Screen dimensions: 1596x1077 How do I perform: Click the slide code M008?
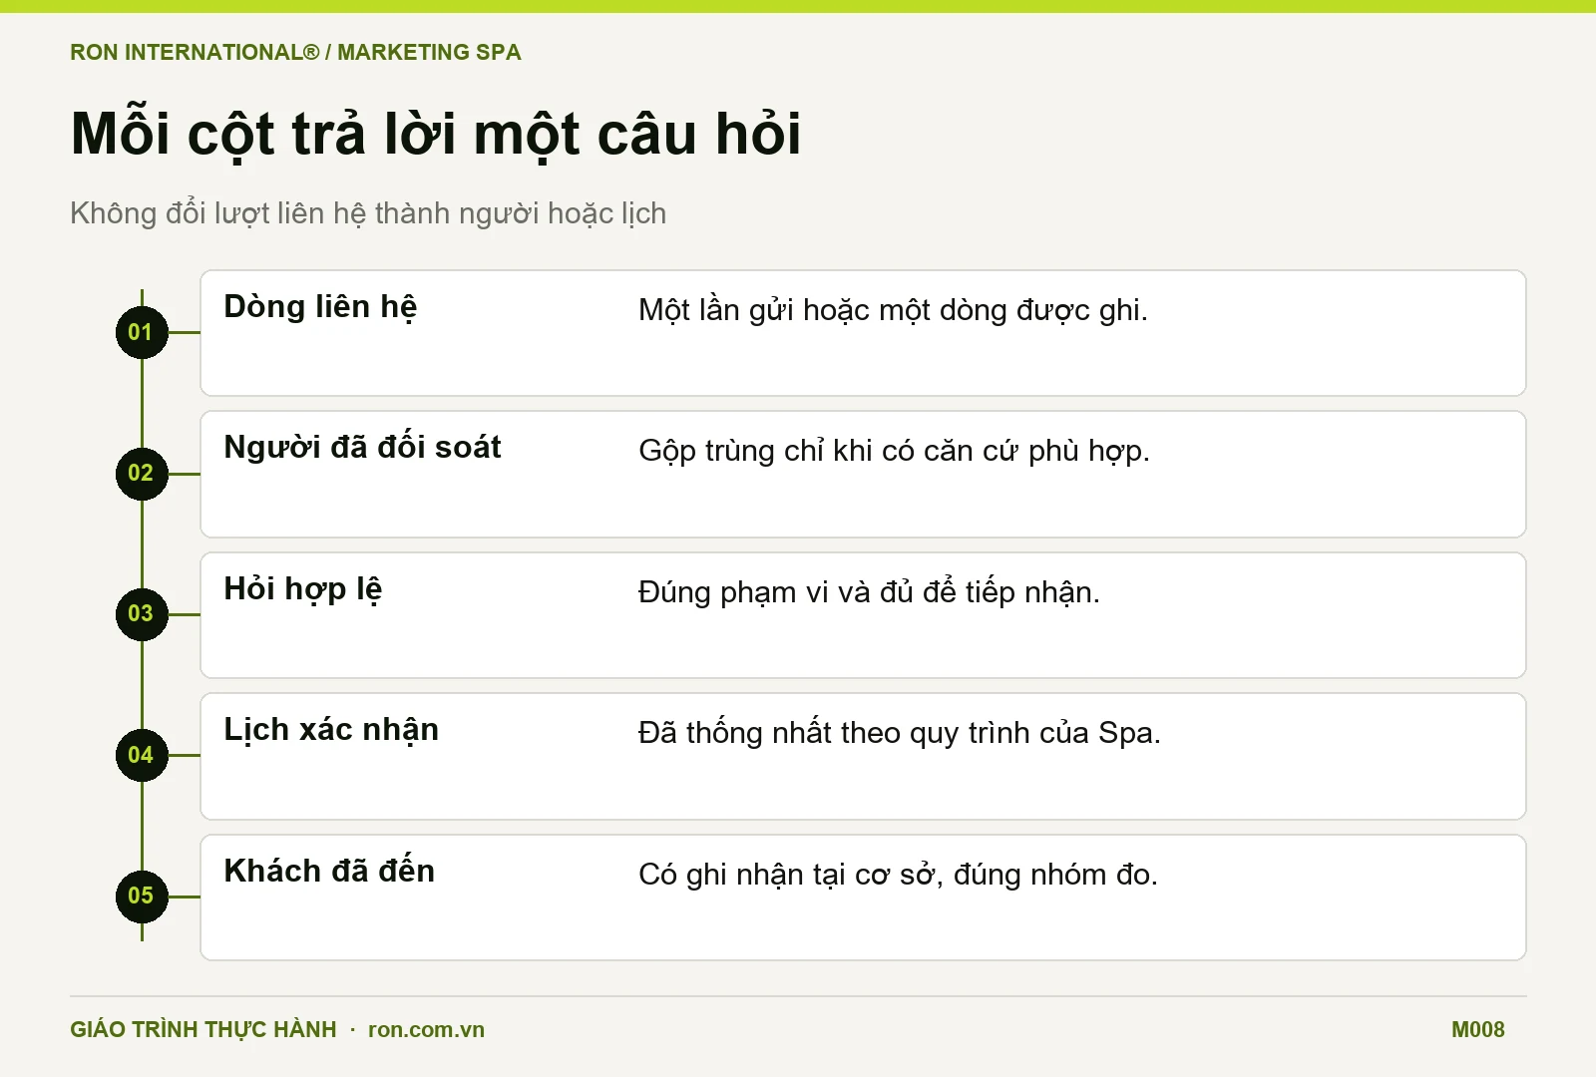pyautogui.click(x=1477, y=1030)
